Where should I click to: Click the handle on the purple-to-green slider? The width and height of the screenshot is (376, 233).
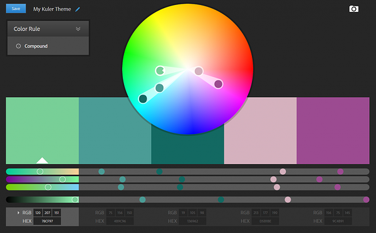63,179
